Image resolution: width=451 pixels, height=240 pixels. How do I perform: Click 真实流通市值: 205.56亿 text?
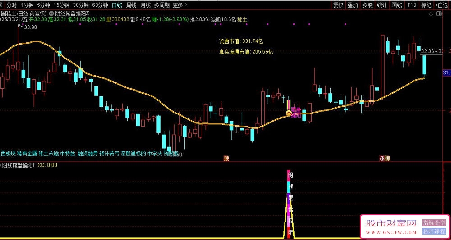246,52
